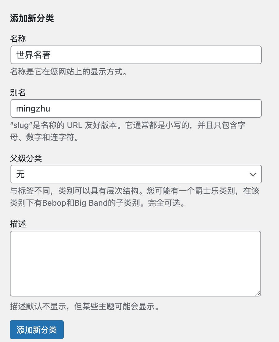
Task: Open the 父级分类 dropdown
Action: tap(136, 174)
